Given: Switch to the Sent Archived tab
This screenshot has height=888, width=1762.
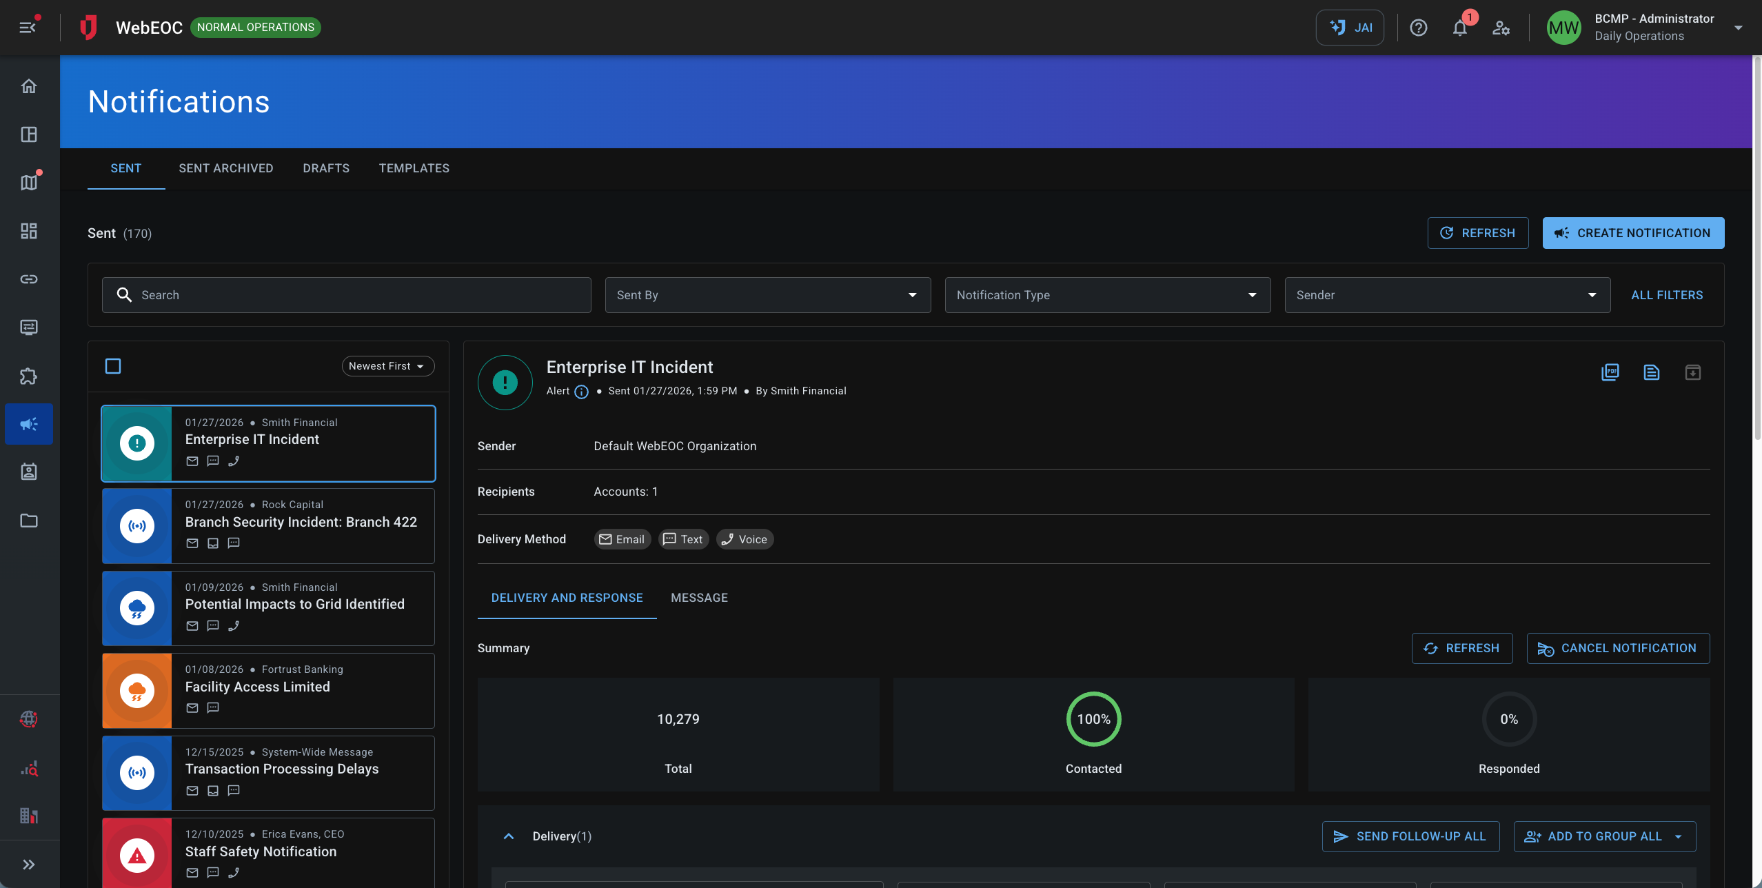Looking at the screenshot, I should pos(226,168).
